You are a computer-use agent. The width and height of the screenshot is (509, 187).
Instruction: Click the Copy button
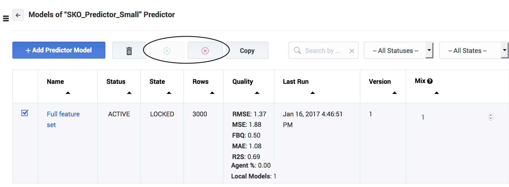coord(247,51)
